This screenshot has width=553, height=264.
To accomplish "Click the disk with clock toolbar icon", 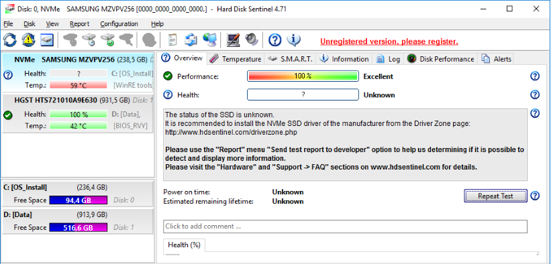I will pyautogui.click(x=89, y=40).
